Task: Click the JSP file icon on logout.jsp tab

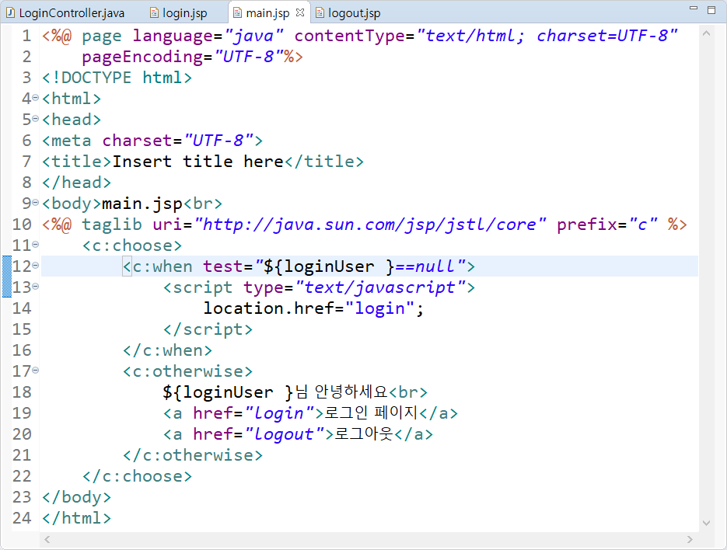Action: tap(320, 13)
